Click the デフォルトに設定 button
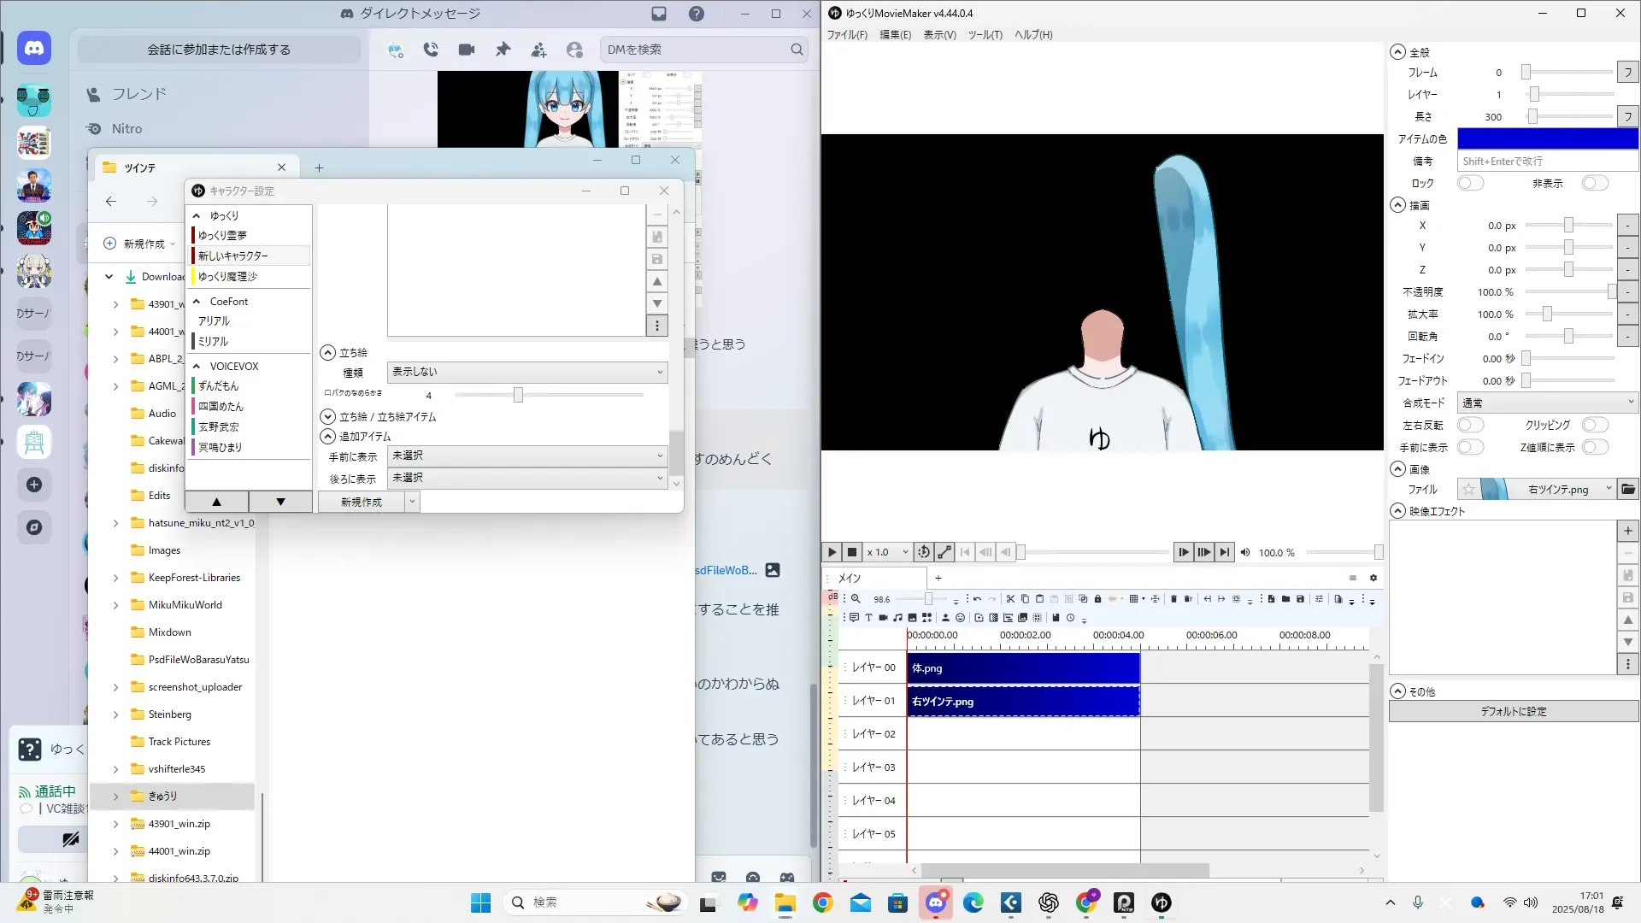1641x923 pixels. point(1513,711)
